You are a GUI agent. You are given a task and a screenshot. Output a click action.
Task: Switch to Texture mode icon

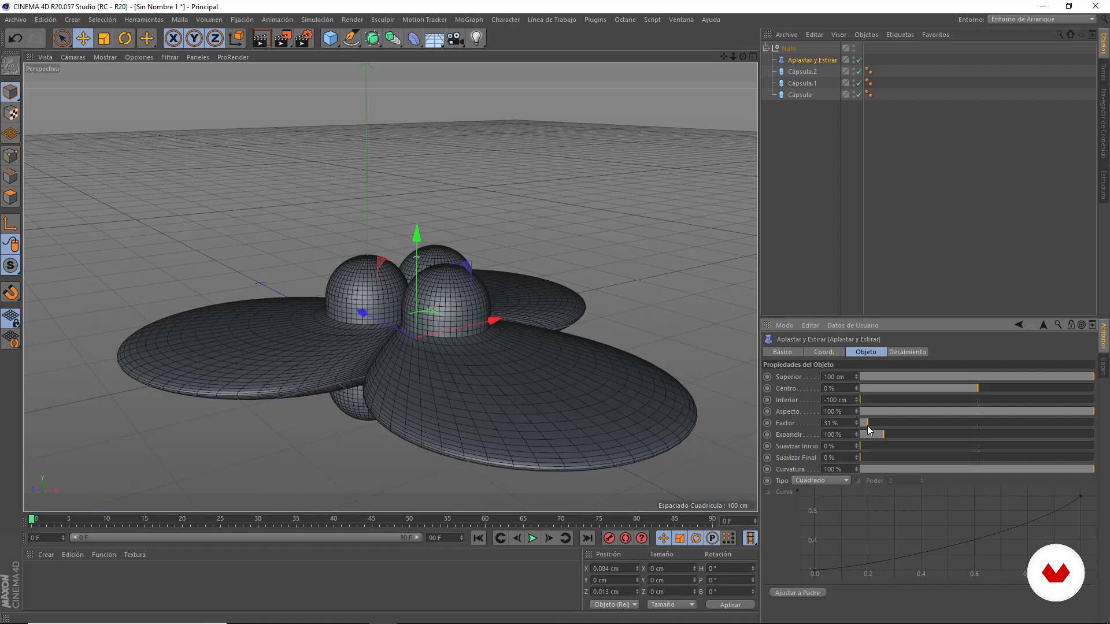pyautogui.click(x=11, y=113)
